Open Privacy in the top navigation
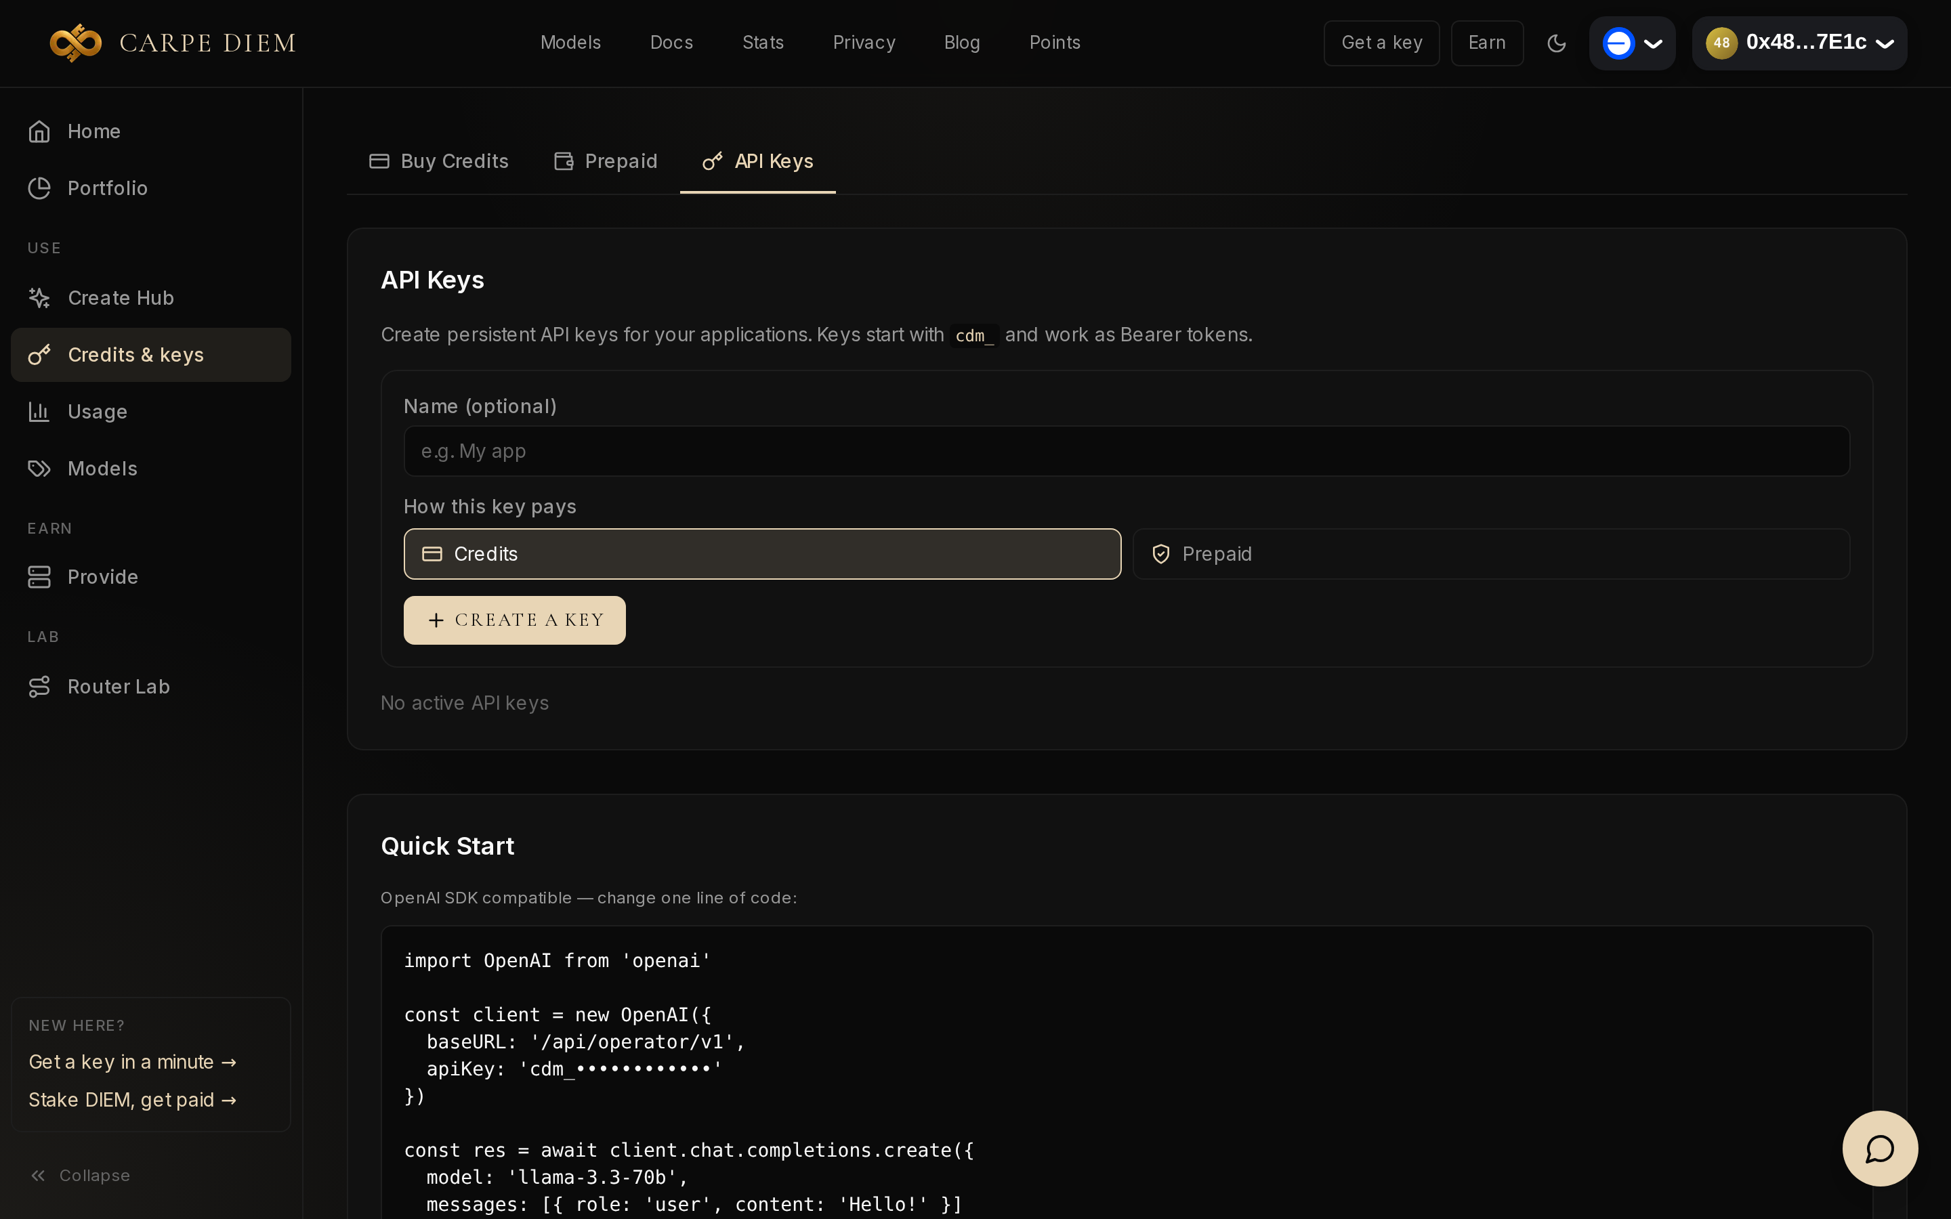1951x1219 pixels. coord(864,43)
